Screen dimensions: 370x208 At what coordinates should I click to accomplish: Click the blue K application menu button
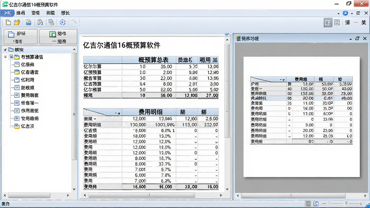coord(7,13)
